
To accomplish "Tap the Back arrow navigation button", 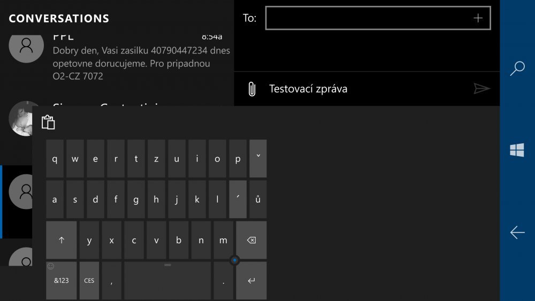I will pos(517,233).
